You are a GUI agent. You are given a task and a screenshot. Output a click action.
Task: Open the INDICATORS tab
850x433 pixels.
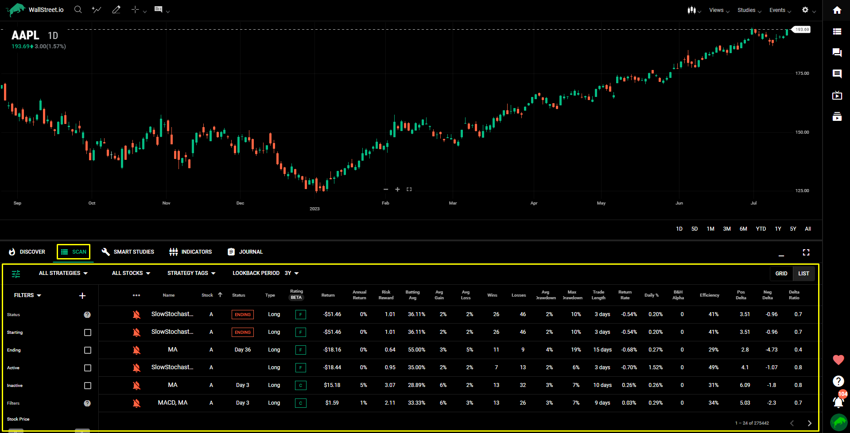pyautogui.click(x=190, y=252)
